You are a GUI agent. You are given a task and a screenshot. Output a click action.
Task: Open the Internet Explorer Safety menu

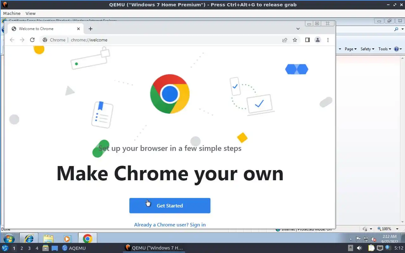click(367, 49)
